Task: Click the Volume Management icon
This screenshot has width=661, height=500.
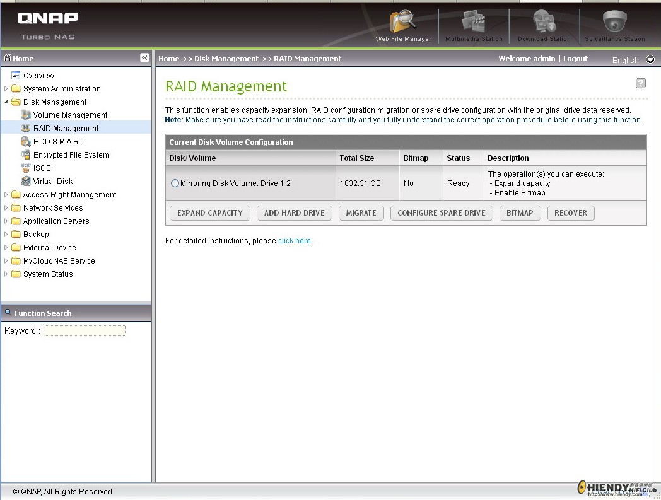Action: point(25,115)
